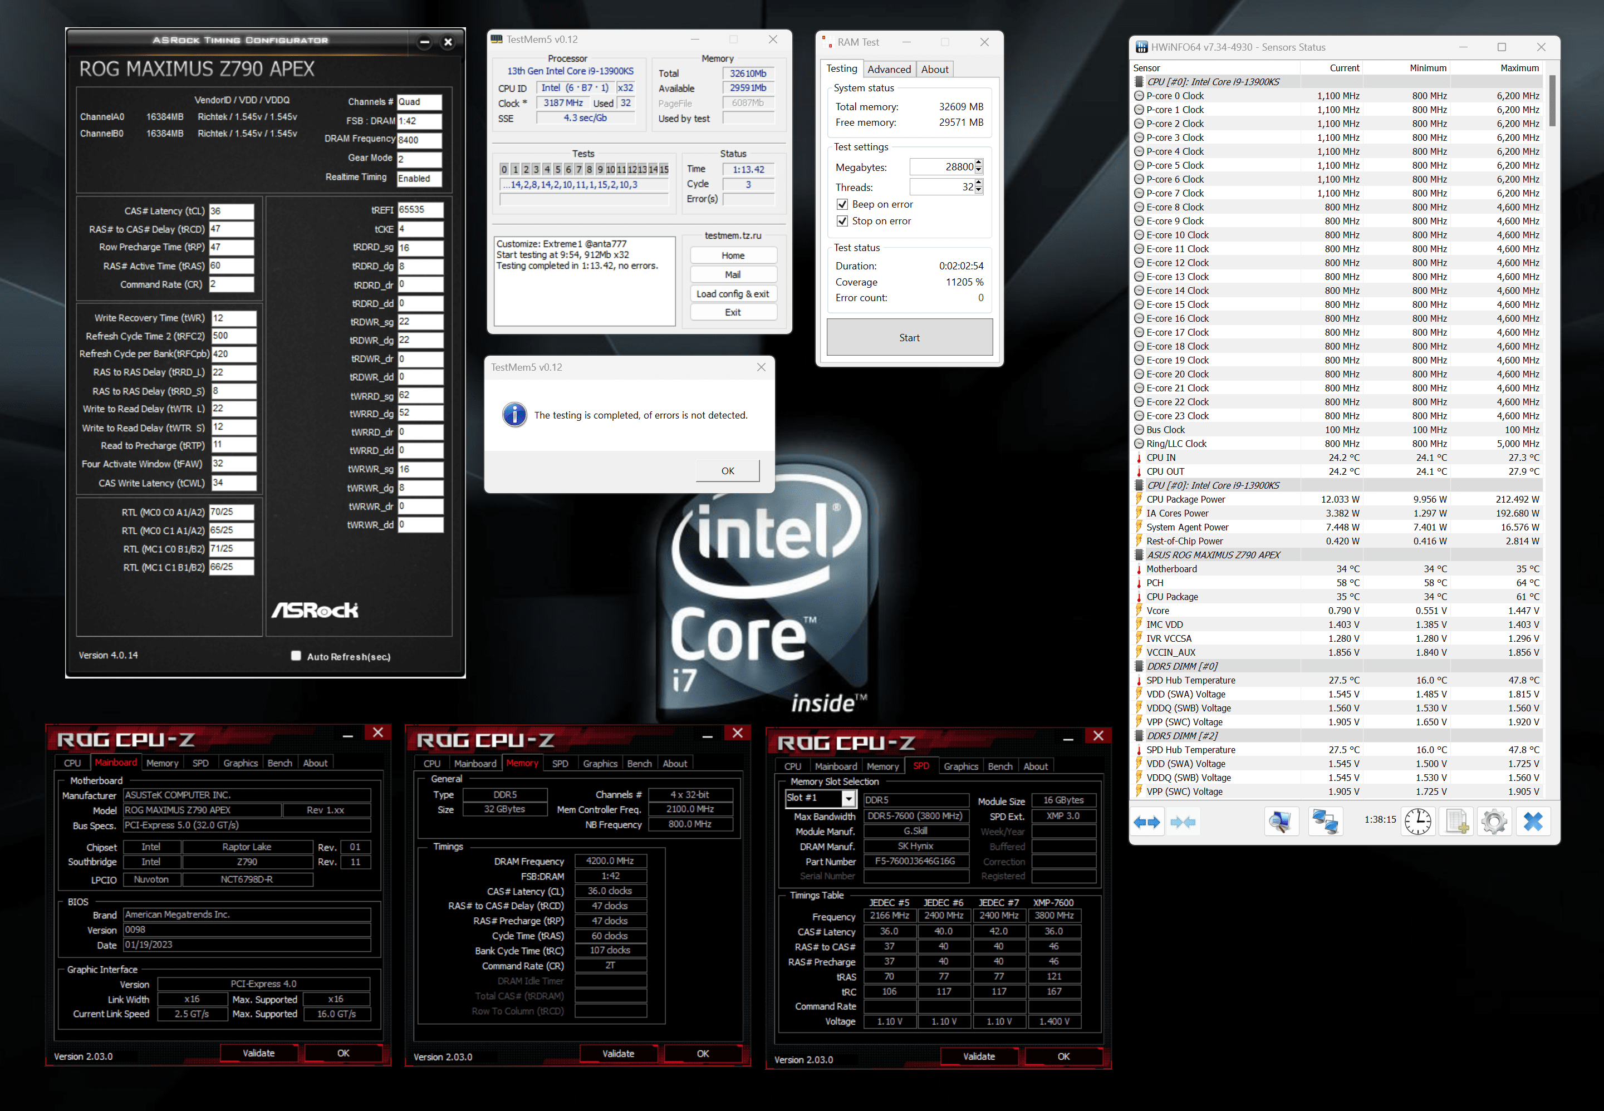The image size is (1604, 1111).
Task: Open SPD tab in CPU-Z Mainboard window
Action: (200, 763)
